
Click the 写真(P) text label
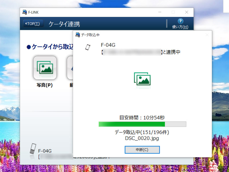[x=45, y=85]
